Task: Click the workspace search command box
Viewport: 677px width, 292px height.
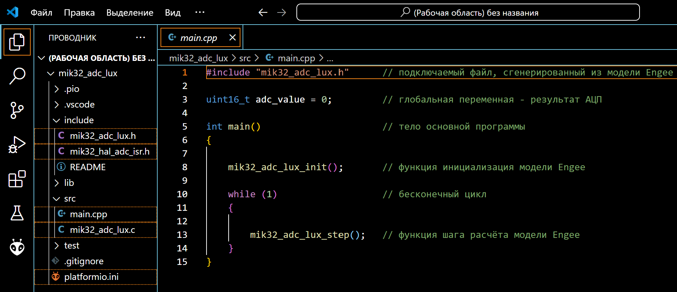Action: pyautogui.click(x=468, y=12)
